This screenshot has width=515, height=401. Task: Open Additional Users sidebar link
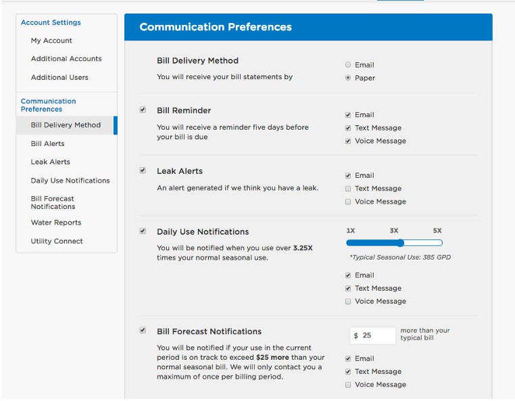(x=59, y=77)
